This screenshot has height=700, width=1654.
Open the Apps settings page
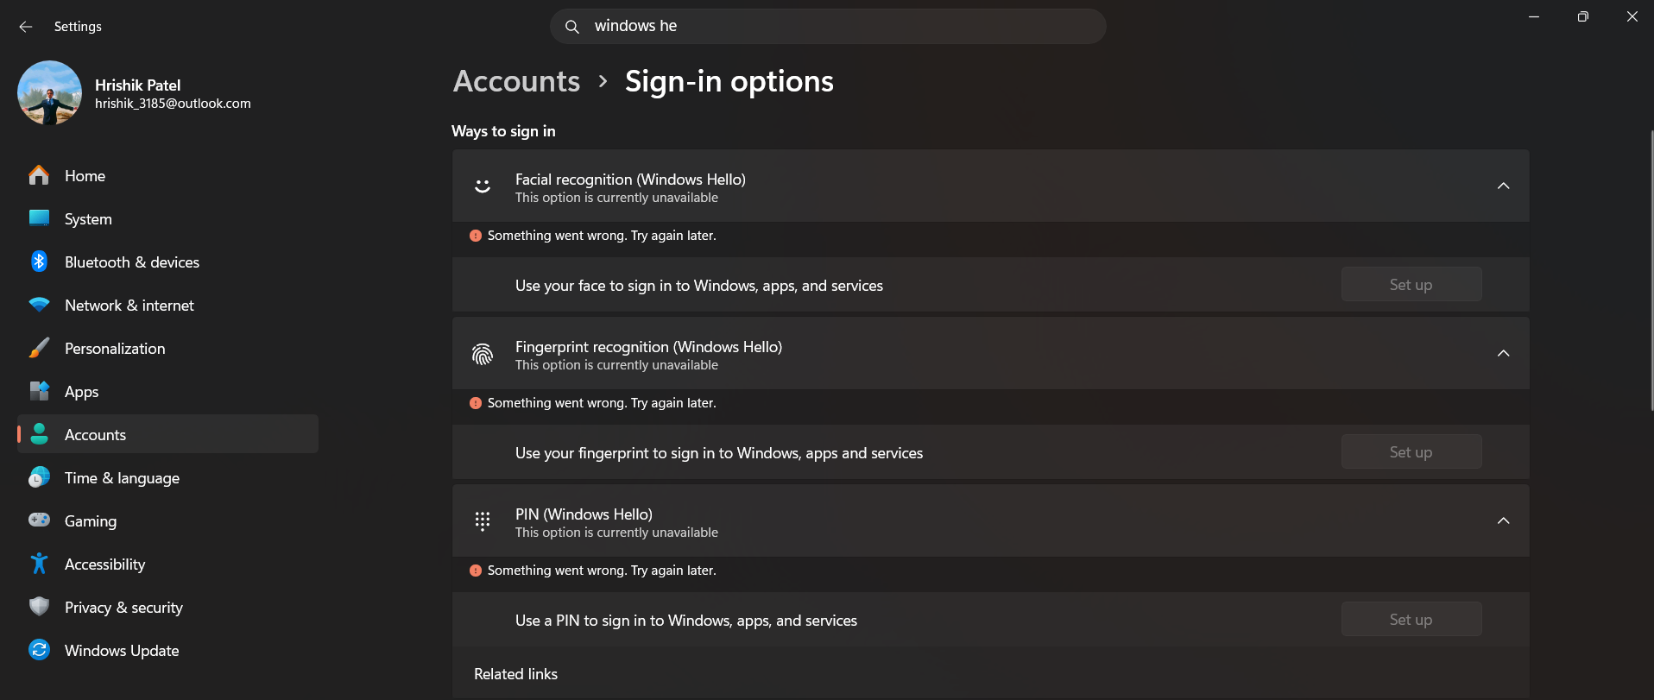pos(81,392)
